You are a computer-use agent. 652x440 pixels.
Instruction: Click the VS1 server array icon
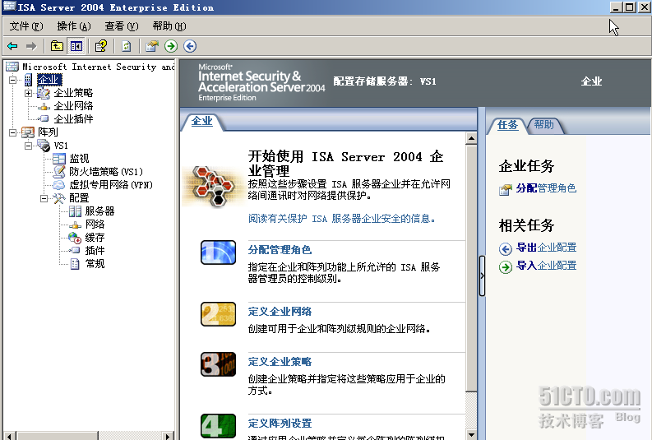(44, 146)
